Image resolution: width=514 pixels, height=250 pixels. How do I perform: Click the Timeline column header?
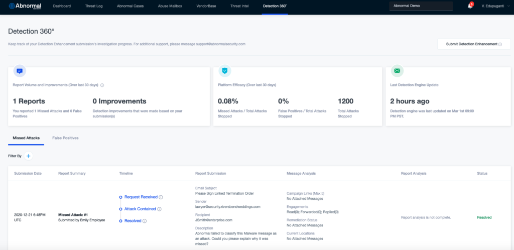pyautogui.click(x=126, y=173)
